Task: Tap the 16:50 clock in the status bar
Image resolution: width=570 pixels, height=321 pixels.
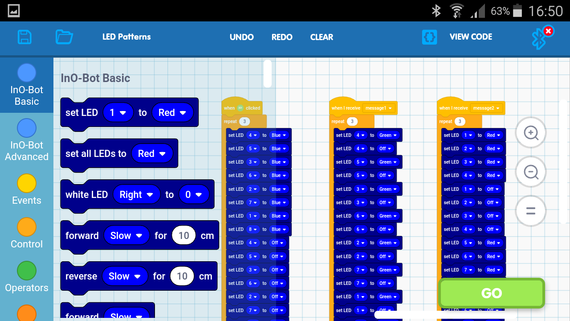Action: coord(546,11)
